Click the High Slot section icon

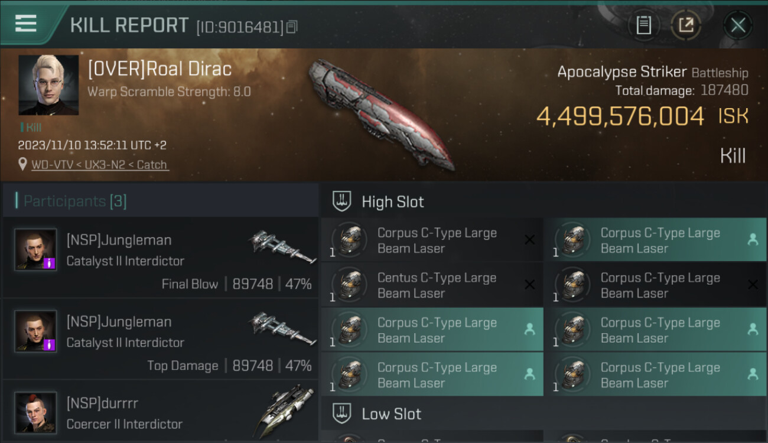(x=342, y=201)
